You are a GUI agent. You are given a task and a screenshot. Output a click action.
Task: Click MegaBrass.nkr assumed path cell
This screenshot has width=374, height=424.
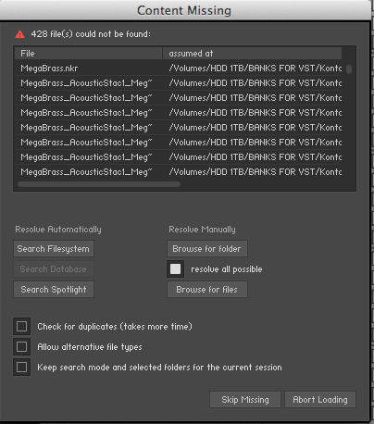pyautogui.click(x=255, y=69)
